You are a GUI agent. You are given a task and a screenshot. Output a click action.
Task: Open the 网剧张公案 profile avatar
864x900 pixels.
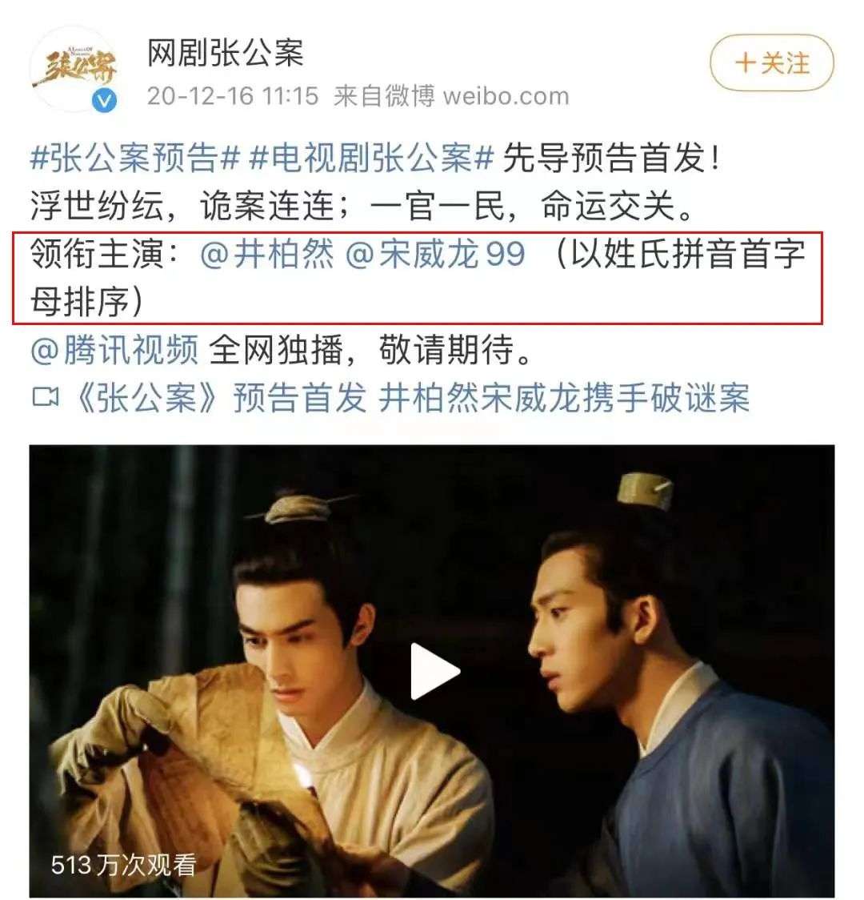pos(74,69)
